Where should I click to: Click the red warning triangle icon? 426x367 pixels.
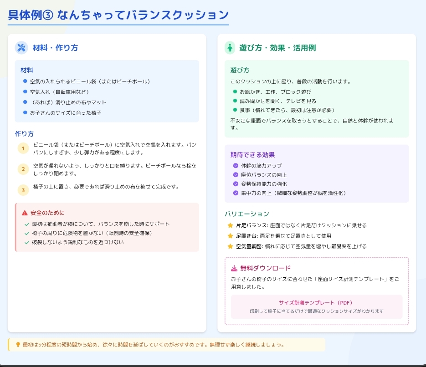pyautogui.click(x=25, y=213)
